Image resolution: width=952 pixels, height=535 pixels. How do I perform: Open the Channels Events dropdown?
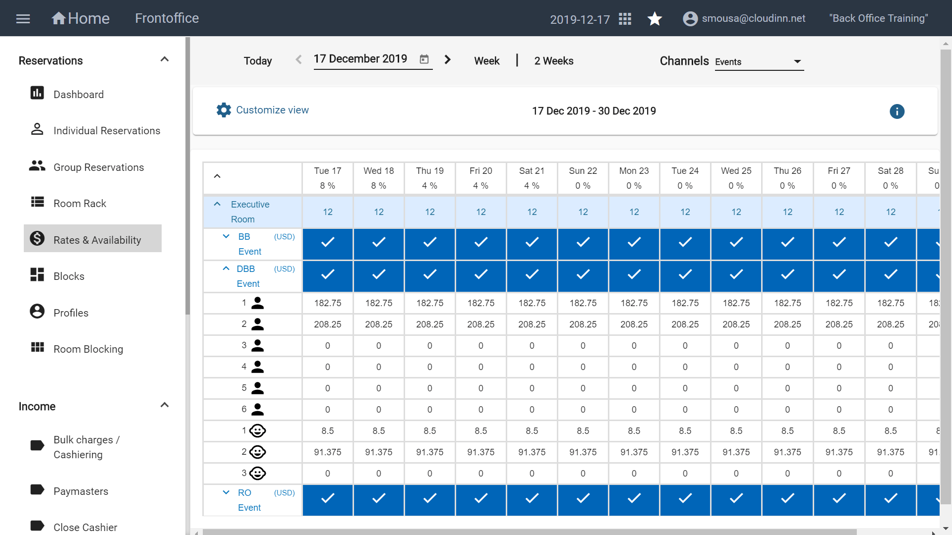759,62
